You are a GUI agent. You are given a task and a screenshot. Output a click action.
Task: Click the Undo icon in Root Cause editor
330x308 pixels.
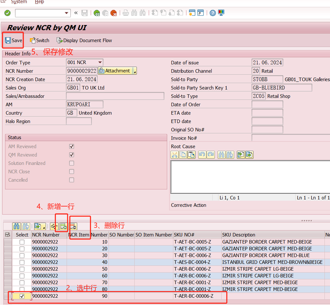pos(202,155)
